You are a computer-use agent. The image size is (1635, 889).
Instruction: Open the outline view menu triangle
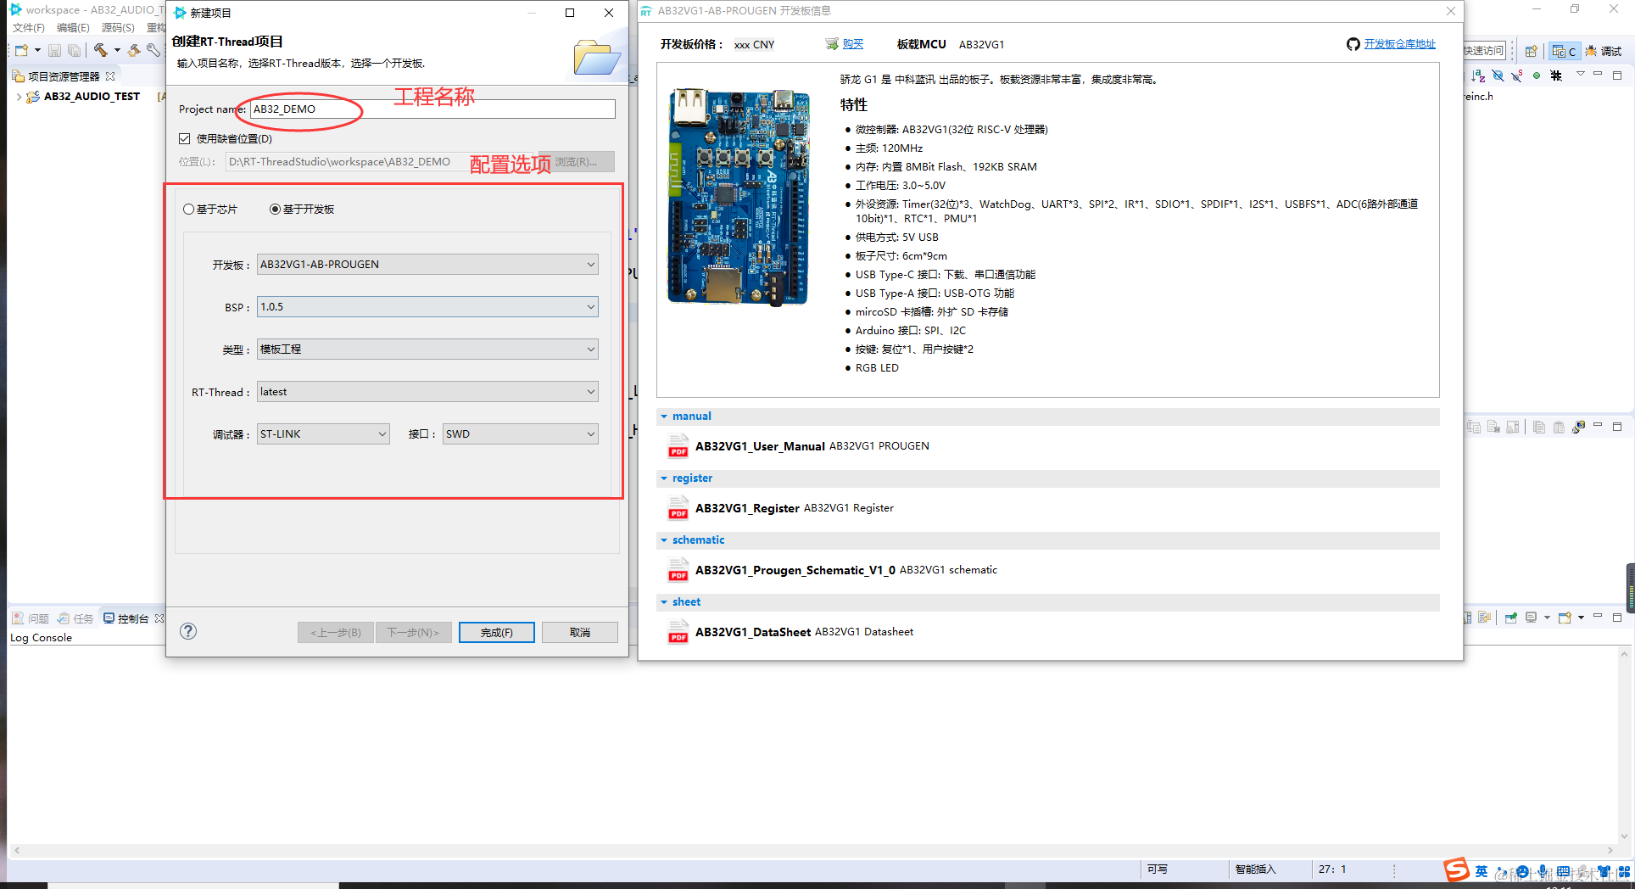[x=1580, y=75]
